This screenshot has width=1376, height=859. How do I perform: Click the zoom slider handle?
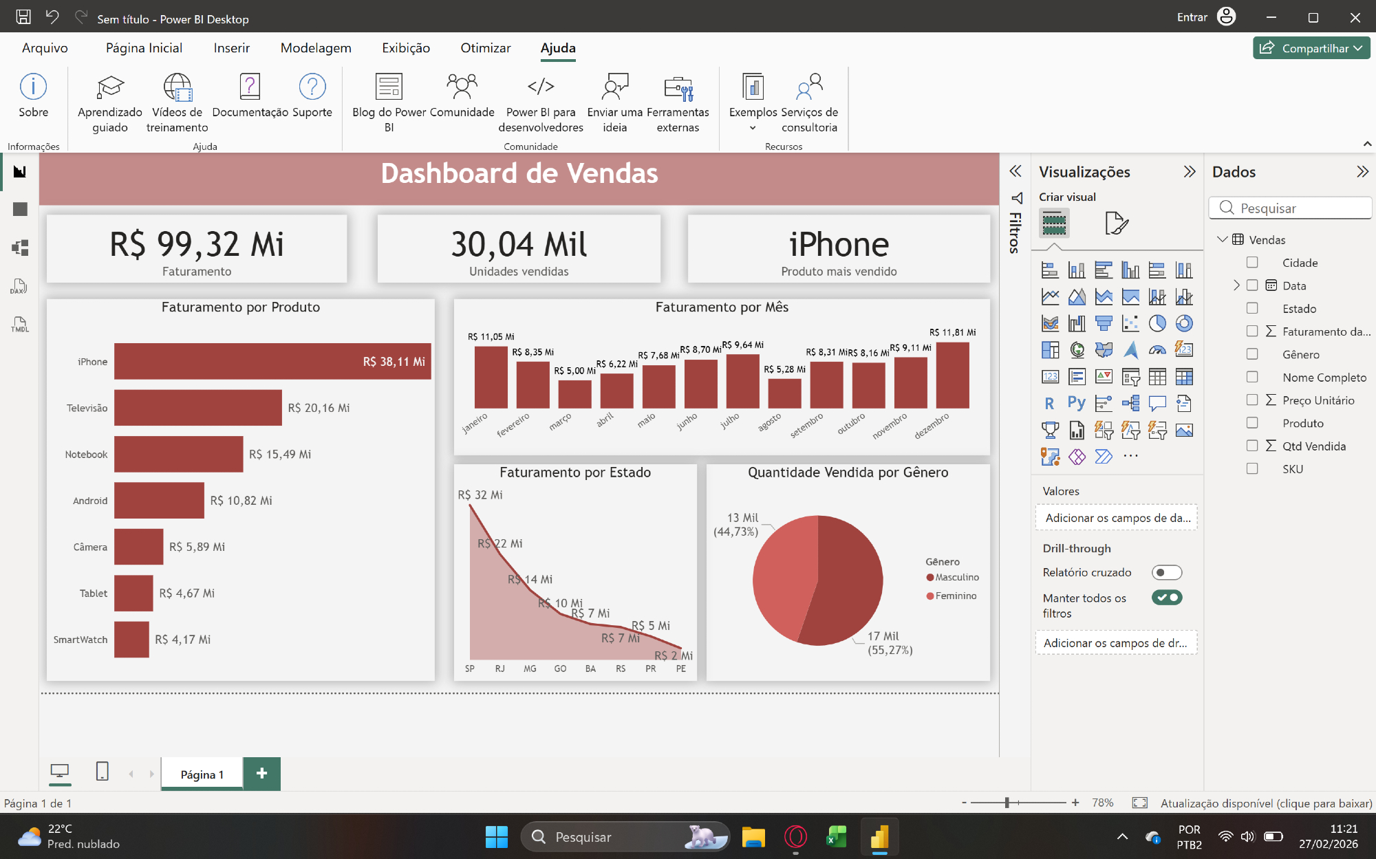(1007, 803)
